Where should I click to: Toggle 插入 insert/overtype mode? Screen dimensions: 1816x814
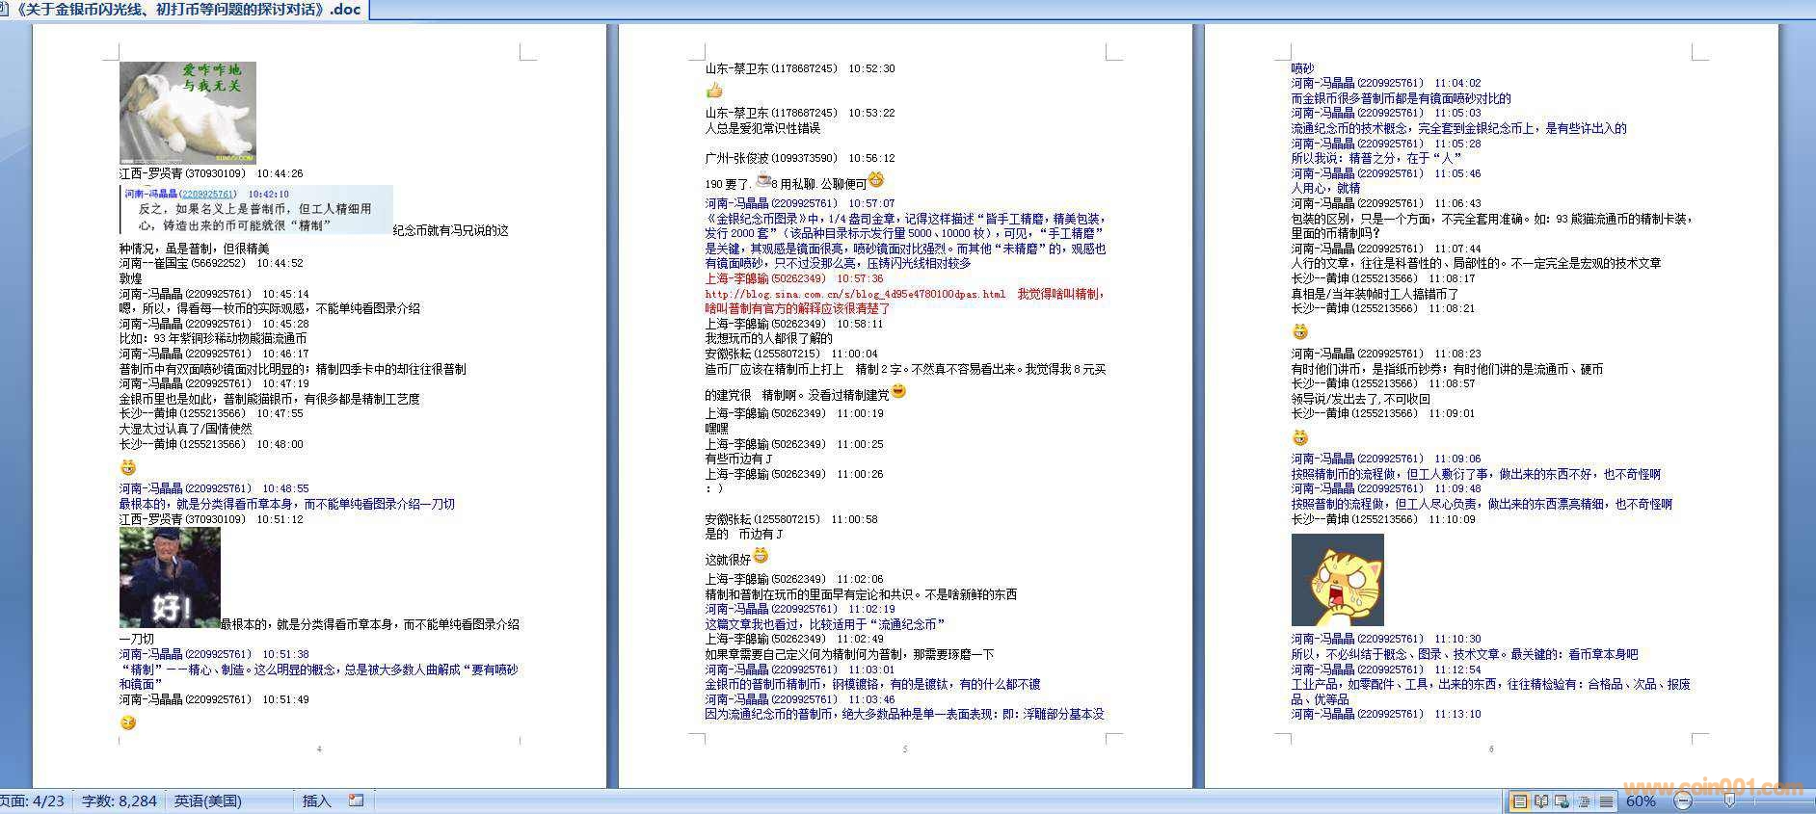pyautogui.click(x=316, y=801)
